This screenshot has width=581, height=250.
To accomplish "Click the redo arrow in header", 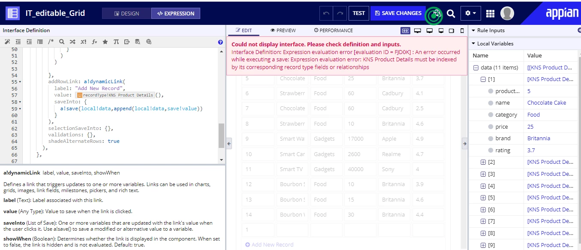I will (340, 13).
